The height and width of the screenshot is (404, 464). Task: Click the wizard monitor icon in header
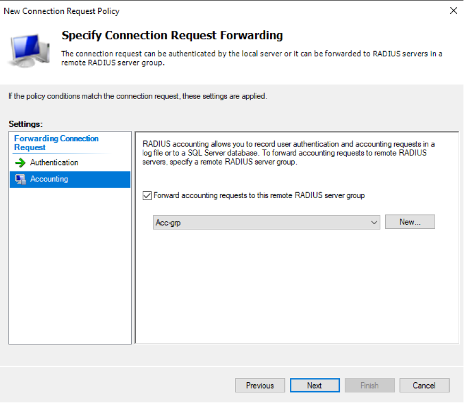(x=29, y=47)
